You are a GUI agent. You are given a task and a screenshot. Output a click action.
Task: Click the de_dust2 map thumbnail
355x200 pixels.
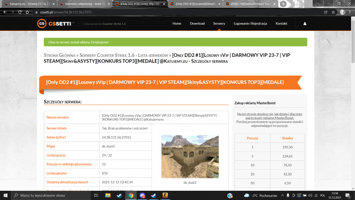190,157
